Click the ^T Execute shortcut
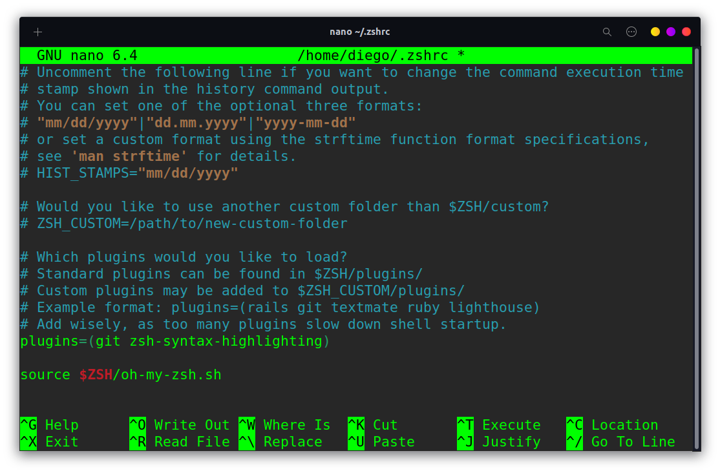The height and width of the screenshot is (473, 720). pos(499,425)
